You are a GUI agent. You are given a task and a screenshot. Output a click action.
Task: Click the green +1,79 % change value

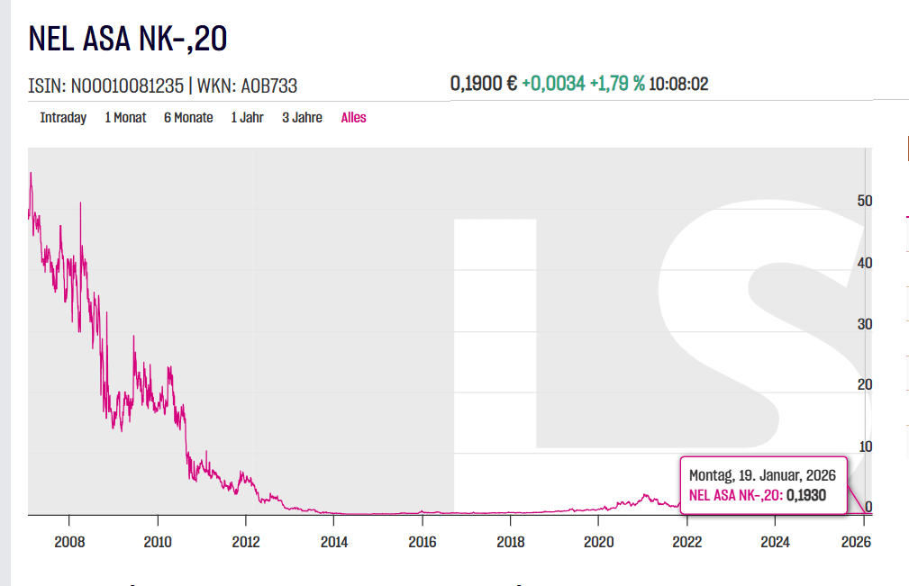coord(617,84)
